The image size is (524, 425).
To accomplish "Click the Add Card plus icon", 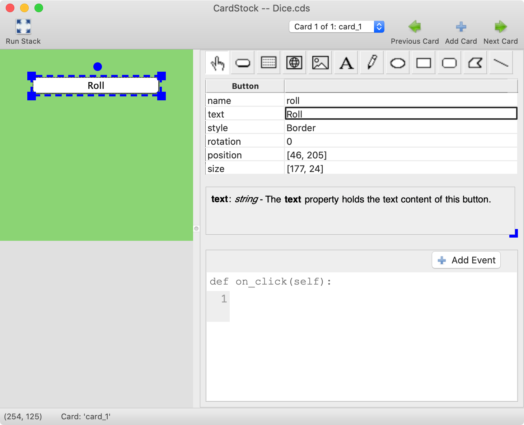I will point(461,27).
